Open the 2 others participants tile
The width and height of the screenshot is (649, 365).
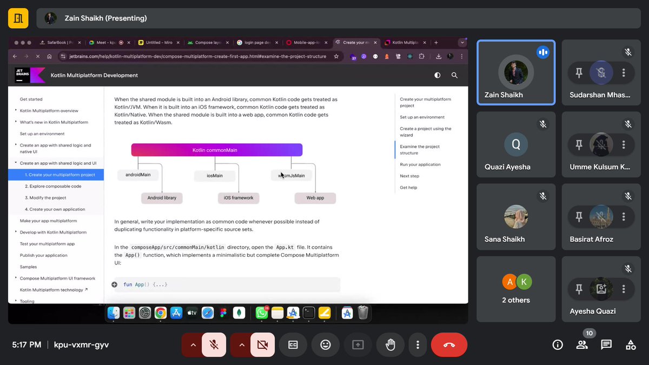(516, 289)
